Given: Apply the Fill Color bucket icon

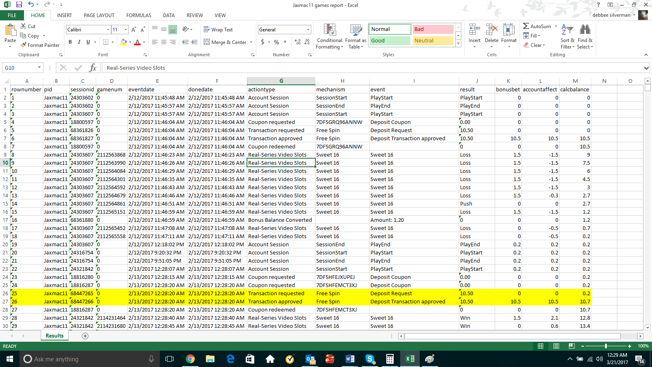Looking at the screenshot, I should (124, 42).
